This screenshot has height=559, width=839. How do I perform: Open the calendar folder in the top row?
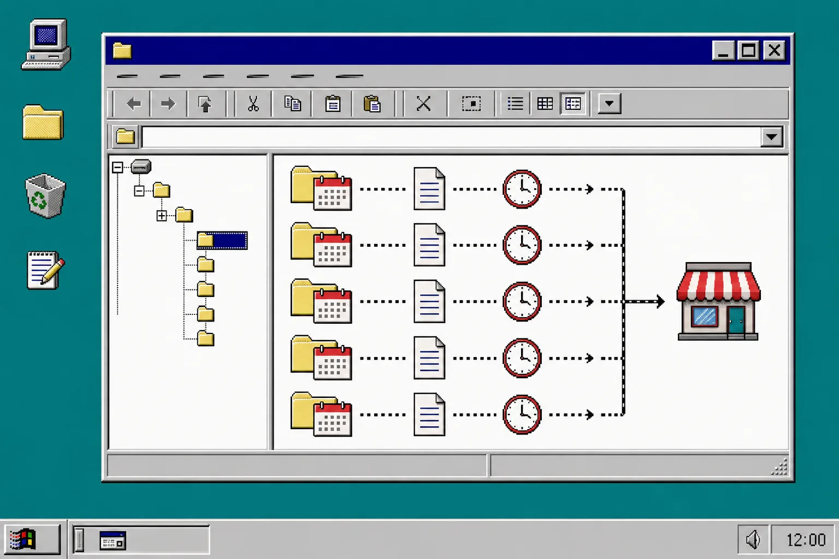tap(321, 188)
